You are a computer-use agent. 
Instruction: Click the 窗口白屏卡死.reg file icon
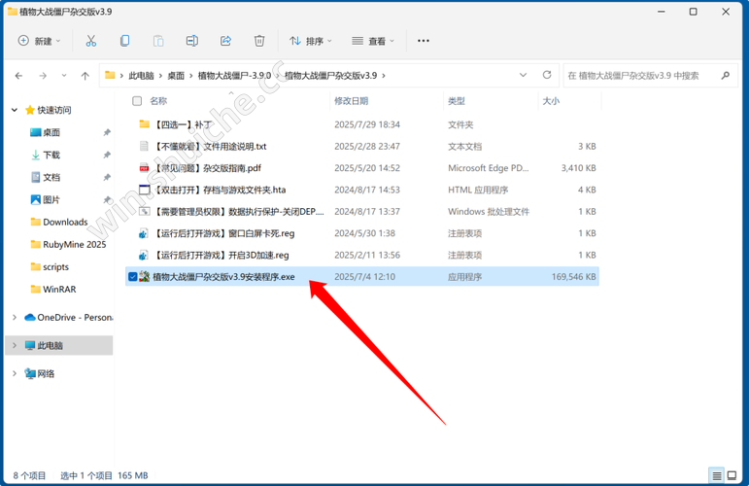click(x=144, y=233)
